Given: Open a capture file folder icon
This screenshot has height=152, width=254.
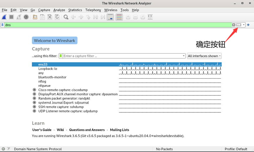Looking at the screenshot, I should point(35,17).
